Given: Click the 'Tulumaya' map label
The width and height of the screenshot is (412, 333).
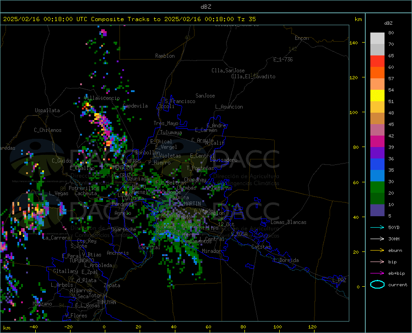Looking at the screenshot, I should (x=171, y=132).
